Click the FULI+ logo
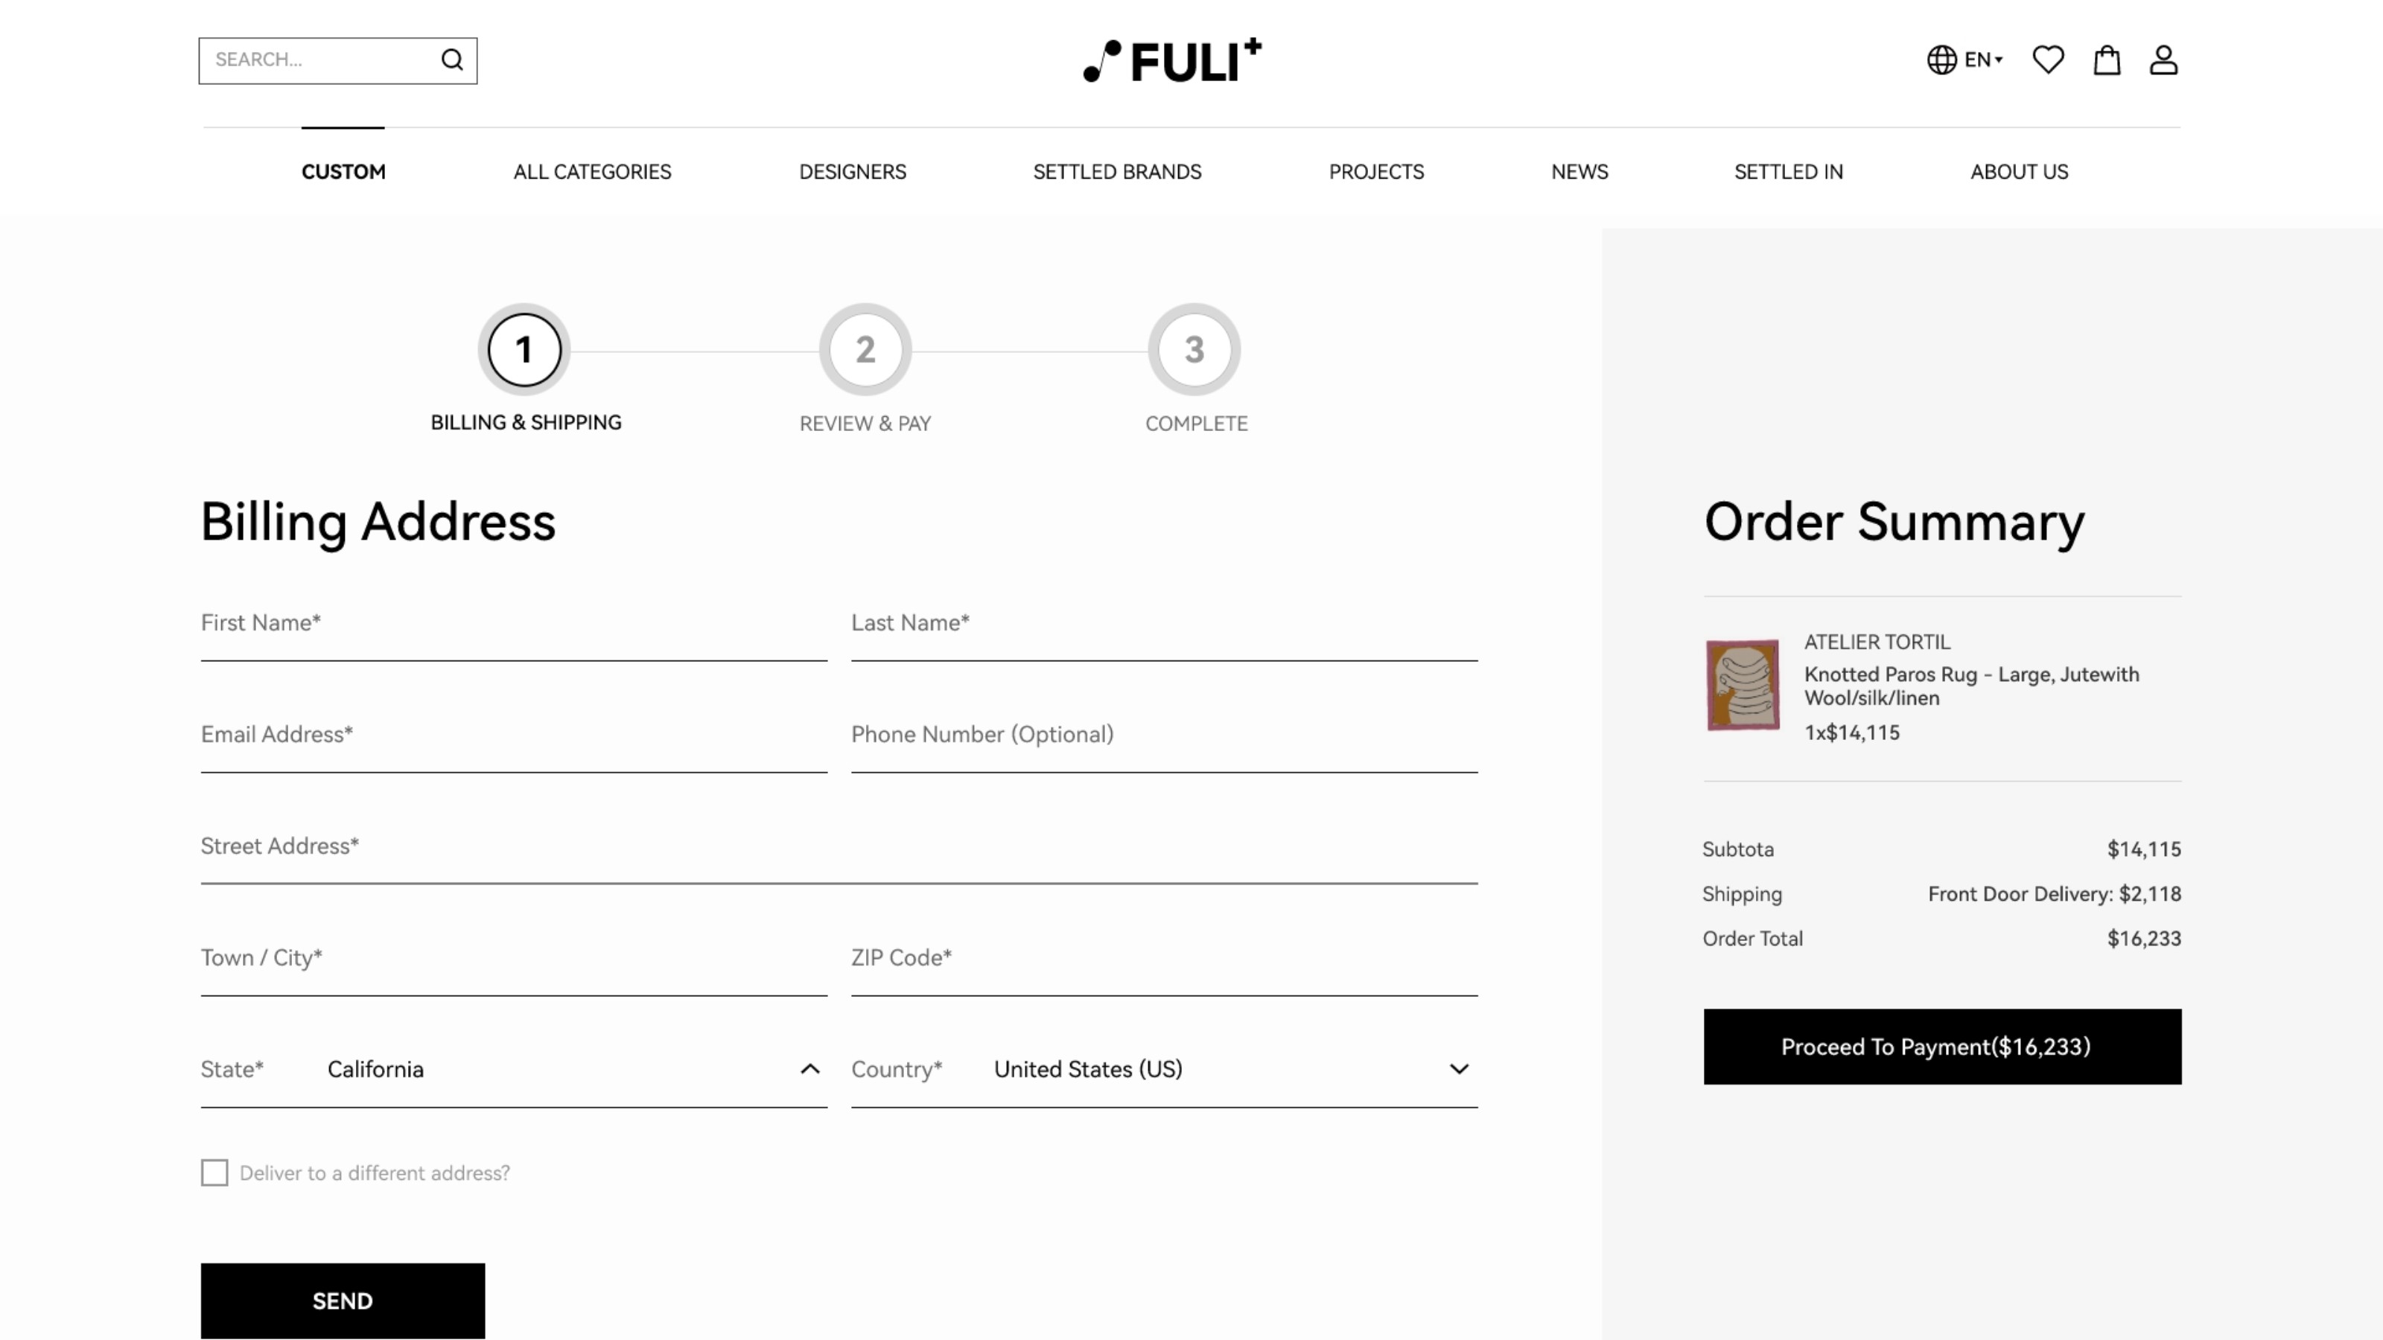Image resolution: width=2383 pixels, height=1340 pixels. coord(1172,61)
